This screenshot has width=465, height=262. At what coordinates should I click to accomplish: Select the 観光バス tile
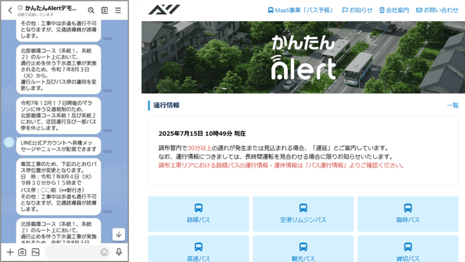tap(303, 249)
